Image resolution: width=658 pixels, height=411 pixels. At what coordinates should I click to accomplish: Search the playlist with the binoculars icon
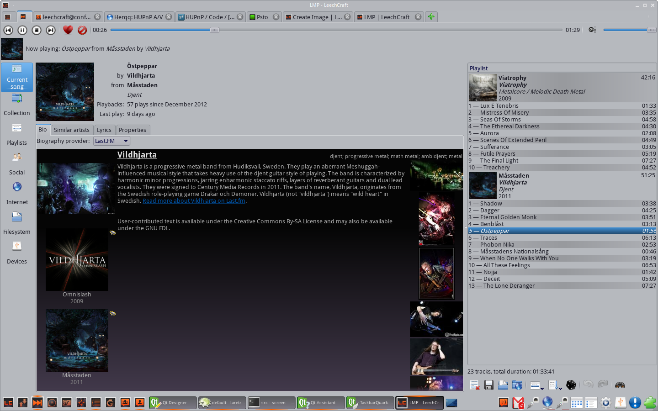click(x=620, y=385)
